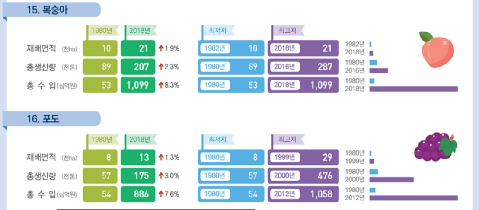Click the 1980년 flag label in peach section

coord(102,31)
